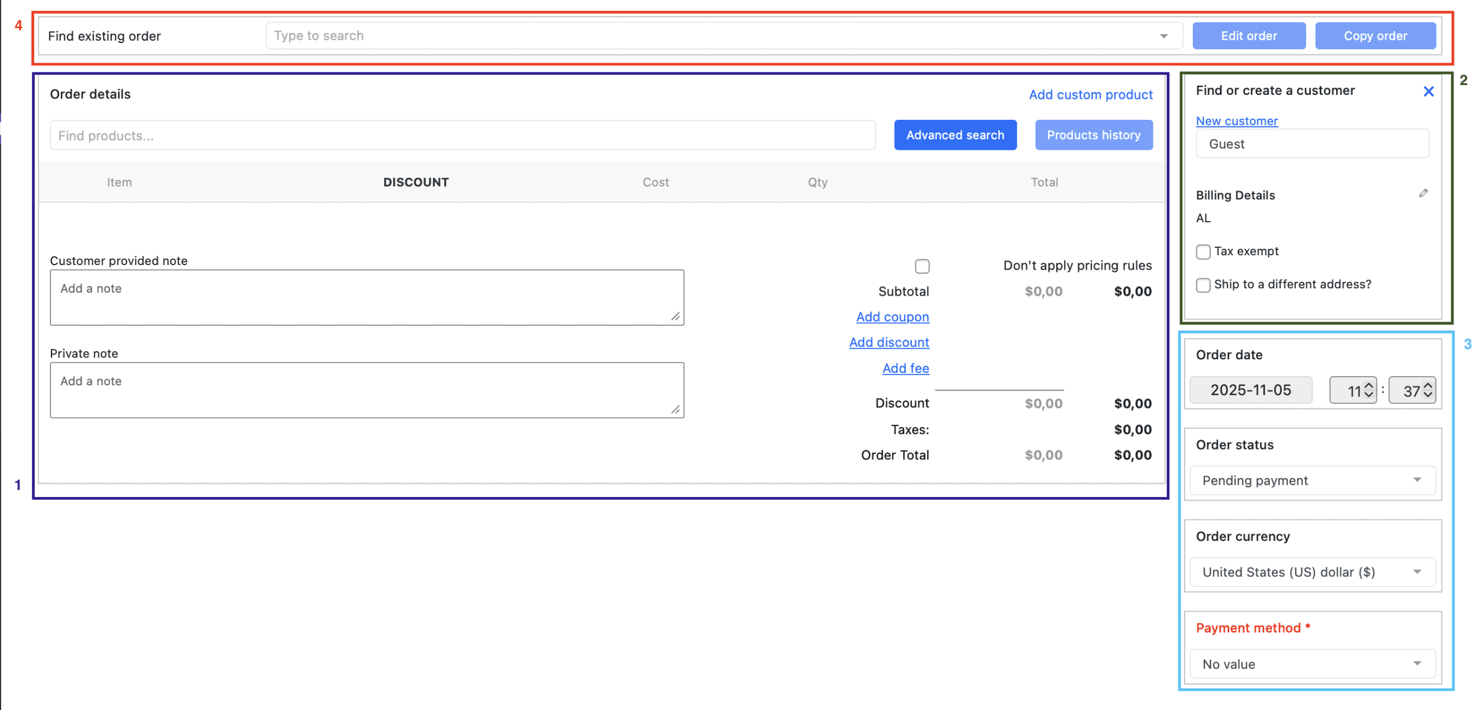The width and height of the screenshot is (1483, 710).
Task: Increment the order hour using the stepper
Action: pyautogui.click(x=1368, y=385)
